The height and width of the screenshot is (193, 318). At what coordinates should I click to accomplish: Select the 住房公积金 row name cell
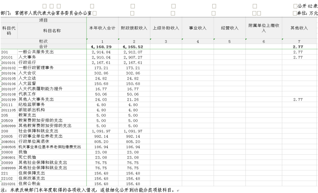(x=52, y=184)
